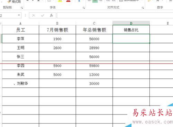The width and height of the screenshot is (173, 127).
Task: Select the cell containing 李四
Action: (x=20, y=66)
